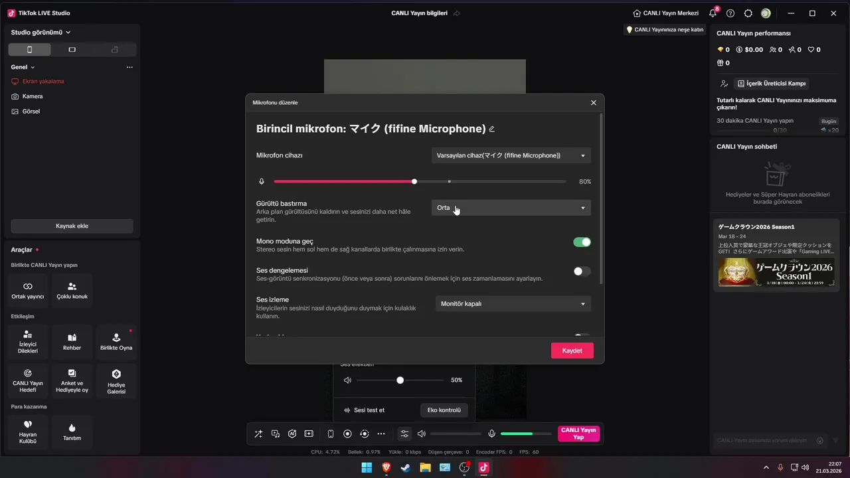850x478 pixels.
Task: Enable the Ses dengelemesi toggle
Action: point(582,272)
